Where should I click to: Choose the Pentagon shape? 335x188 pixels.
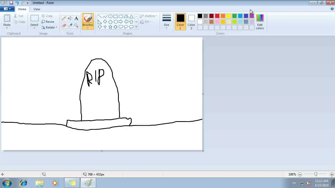point(110,22)
